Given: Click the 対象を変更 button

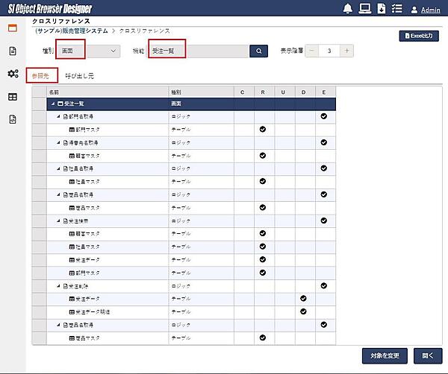Looking at the screenshot, I should coord(385,356).
